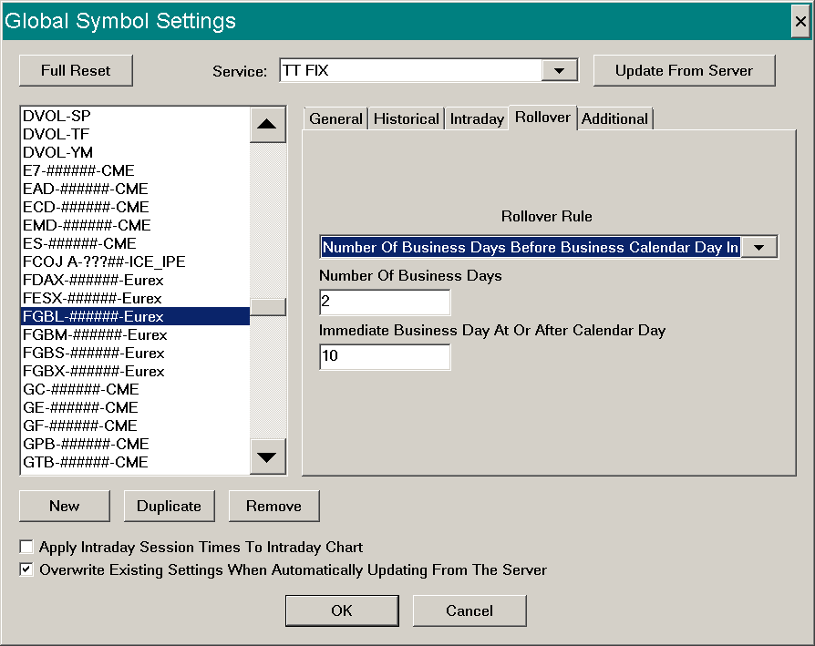Select E7-######-CME symbol
Viewport: 815px width, 646px height.
point(135,170)
